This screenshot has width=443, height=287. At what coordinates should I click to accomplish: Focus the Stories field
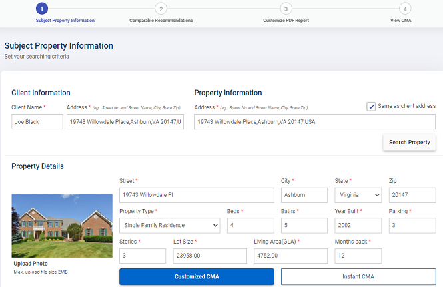tap(143, 256)
